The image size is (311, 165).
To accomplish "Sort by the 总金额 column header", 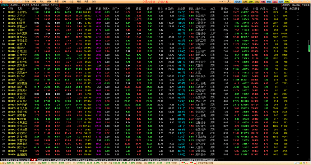I will point(181,9).
